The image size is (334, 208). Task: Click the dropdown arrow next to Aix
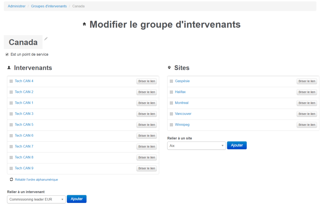click(222, 146)
